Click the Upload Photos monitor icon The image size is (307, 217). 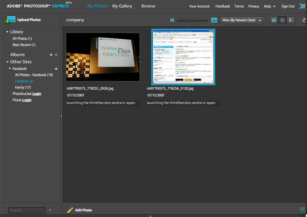(10, 20)
